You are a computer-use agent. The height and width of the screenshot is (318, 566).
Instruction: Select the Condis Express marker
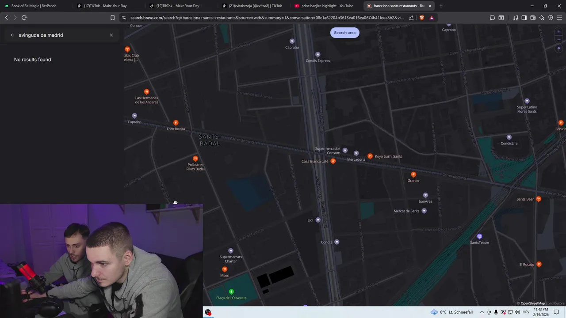point(317,55)
